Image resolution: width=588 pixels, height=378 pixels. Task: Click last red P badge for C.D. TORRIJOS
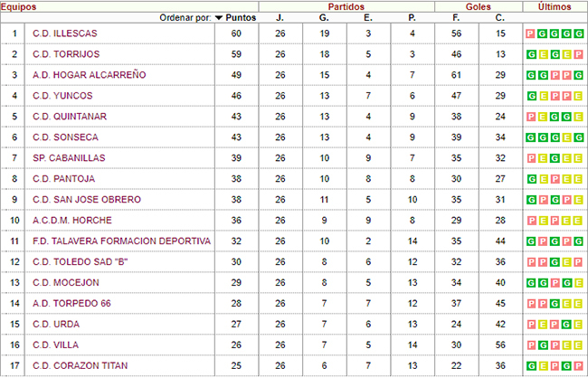coord(579,54)
